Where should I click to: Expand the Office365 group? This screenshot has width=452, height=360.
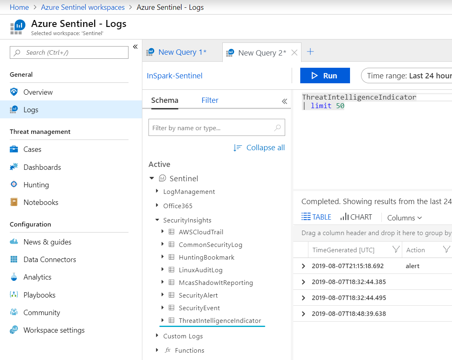157,205
